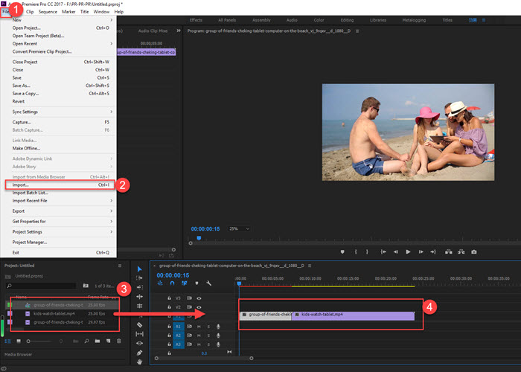Step back one frame
The image size is (521, 372).
pos(396,251)
